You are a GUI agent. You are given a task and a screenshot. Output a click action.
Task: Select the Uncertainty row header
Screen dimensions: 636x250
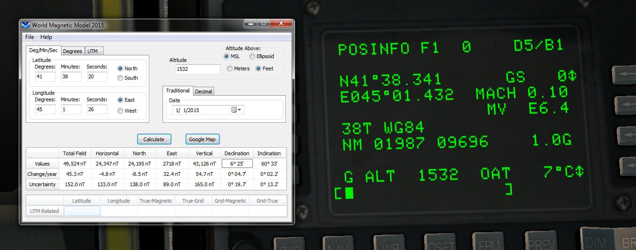[42, 184]
